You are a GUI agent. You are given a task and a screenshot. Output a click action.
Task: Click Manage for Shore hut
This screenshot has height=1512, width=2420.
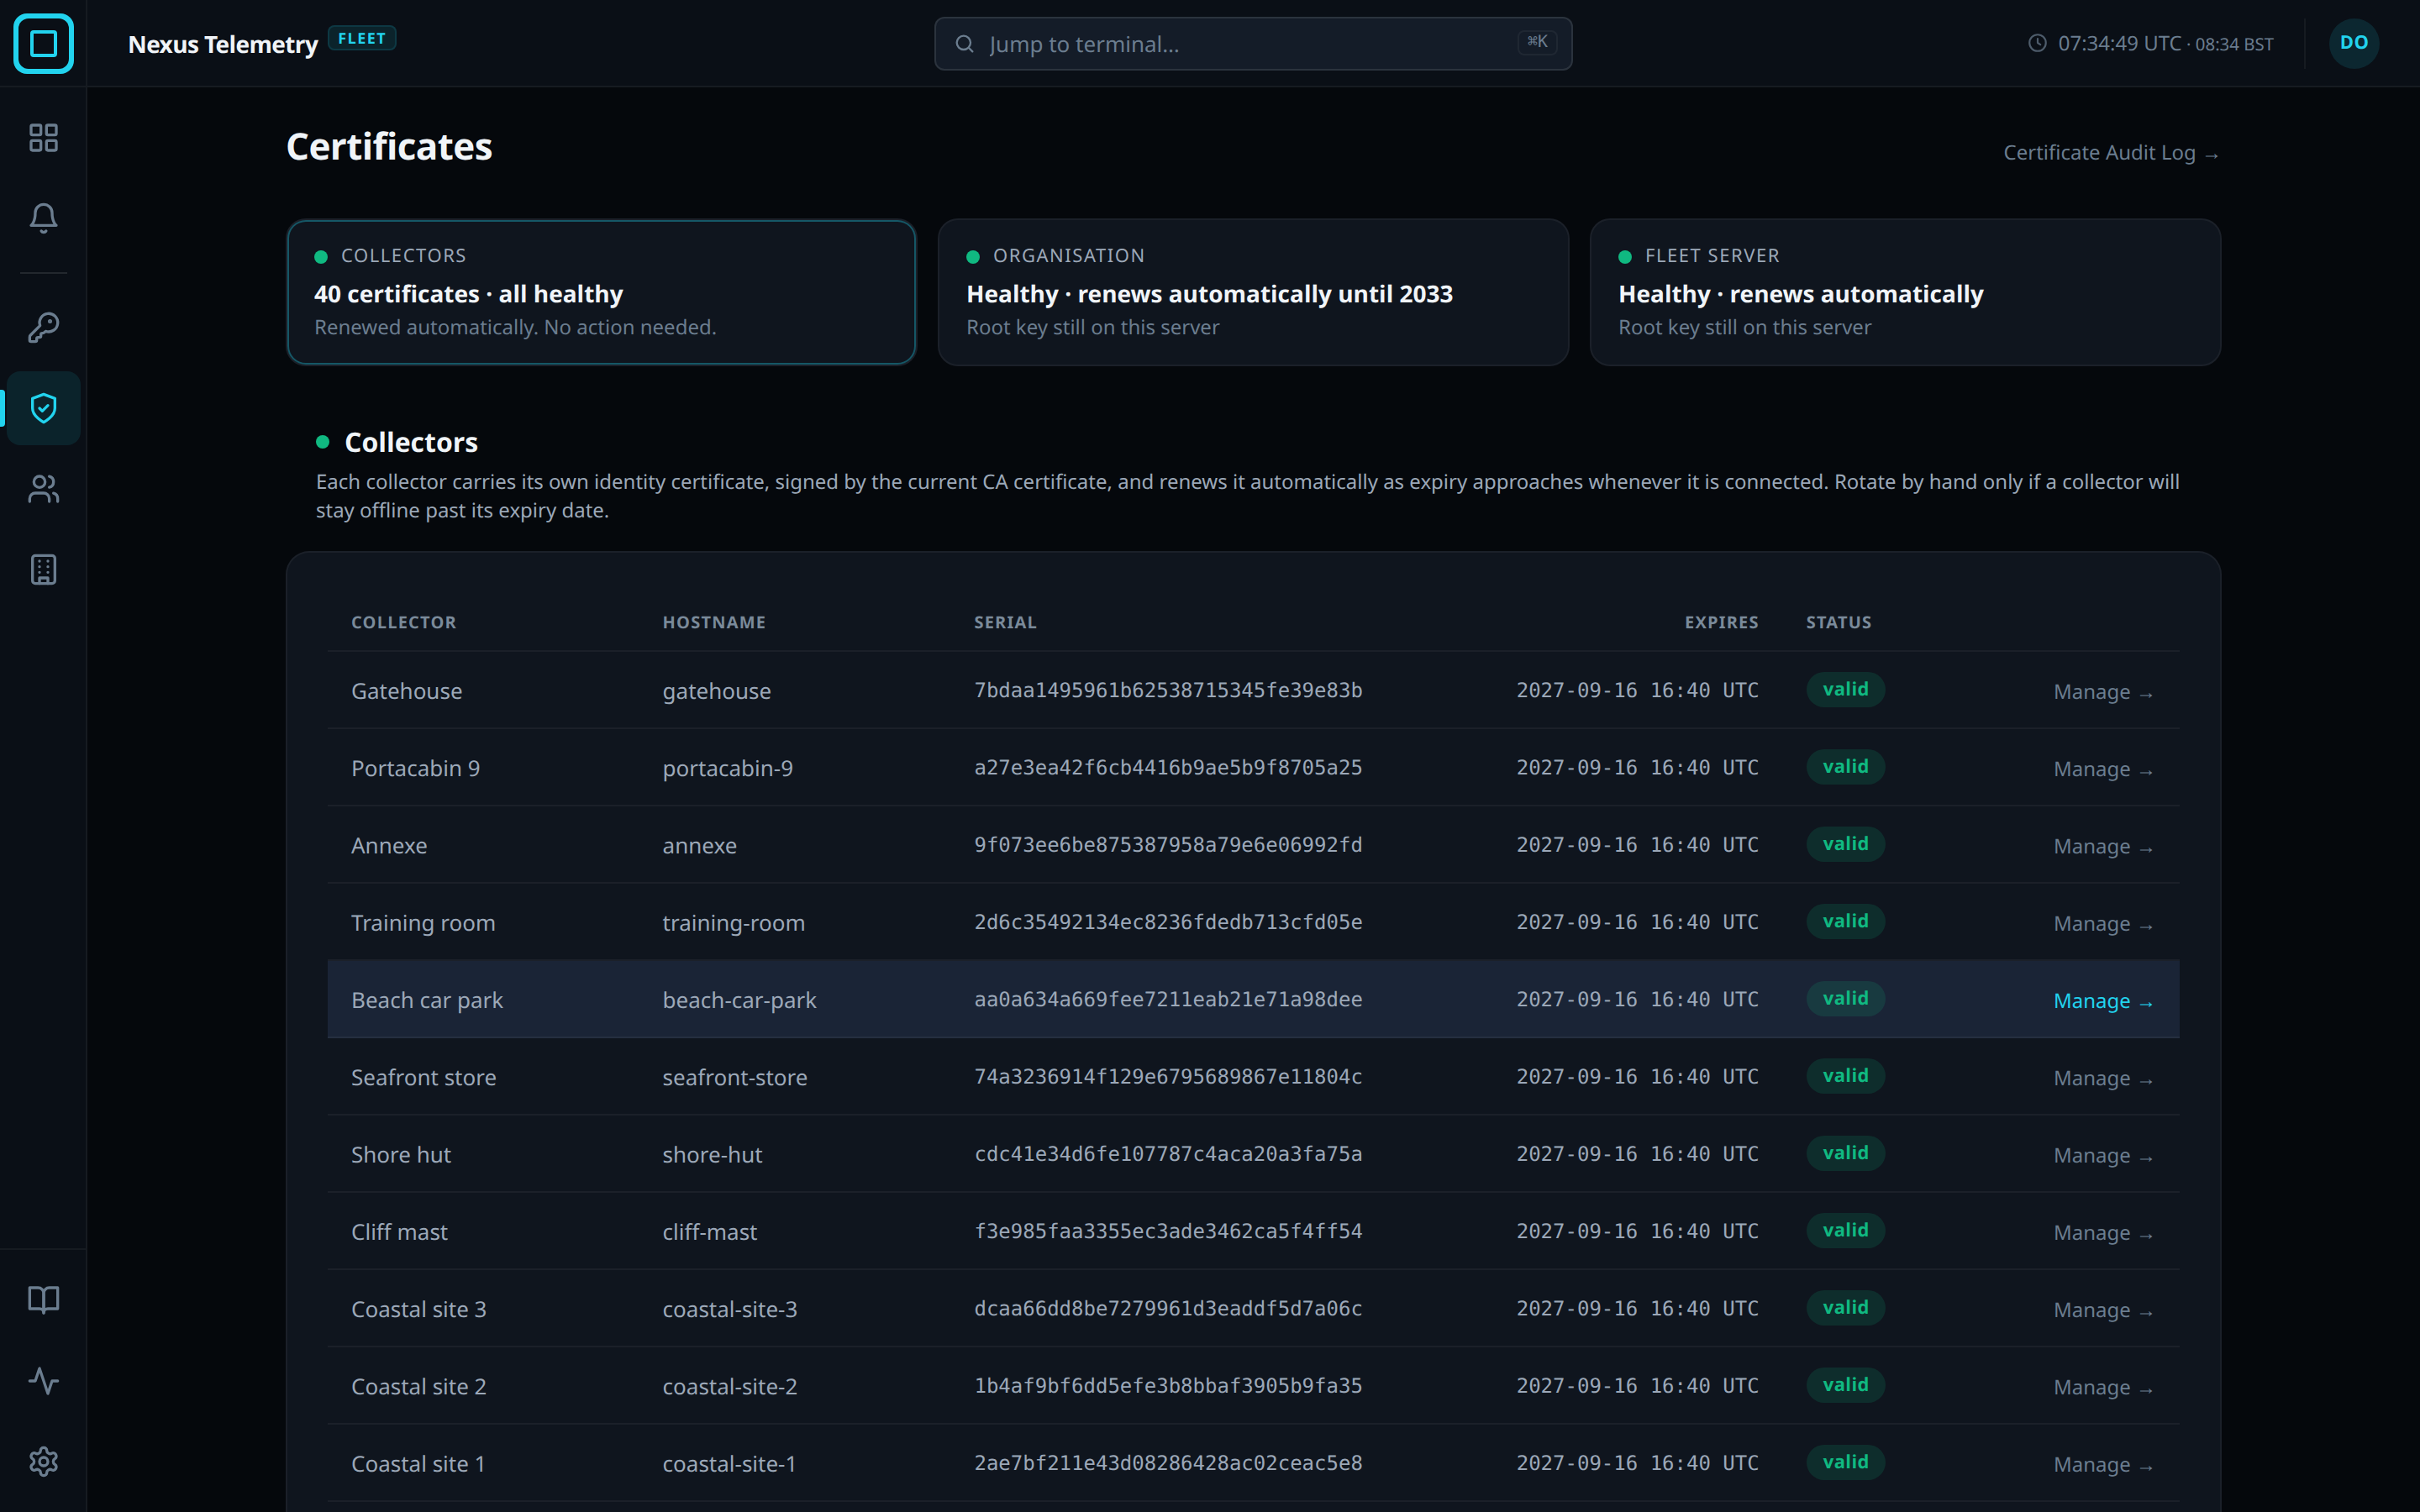point(2103,1155)
